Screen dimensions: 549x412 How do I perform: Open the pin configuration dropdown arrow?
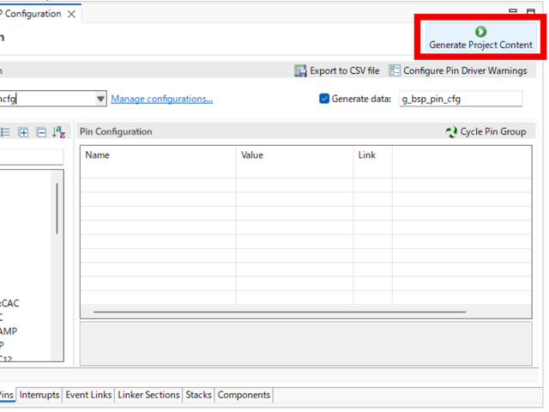point(100,99)
